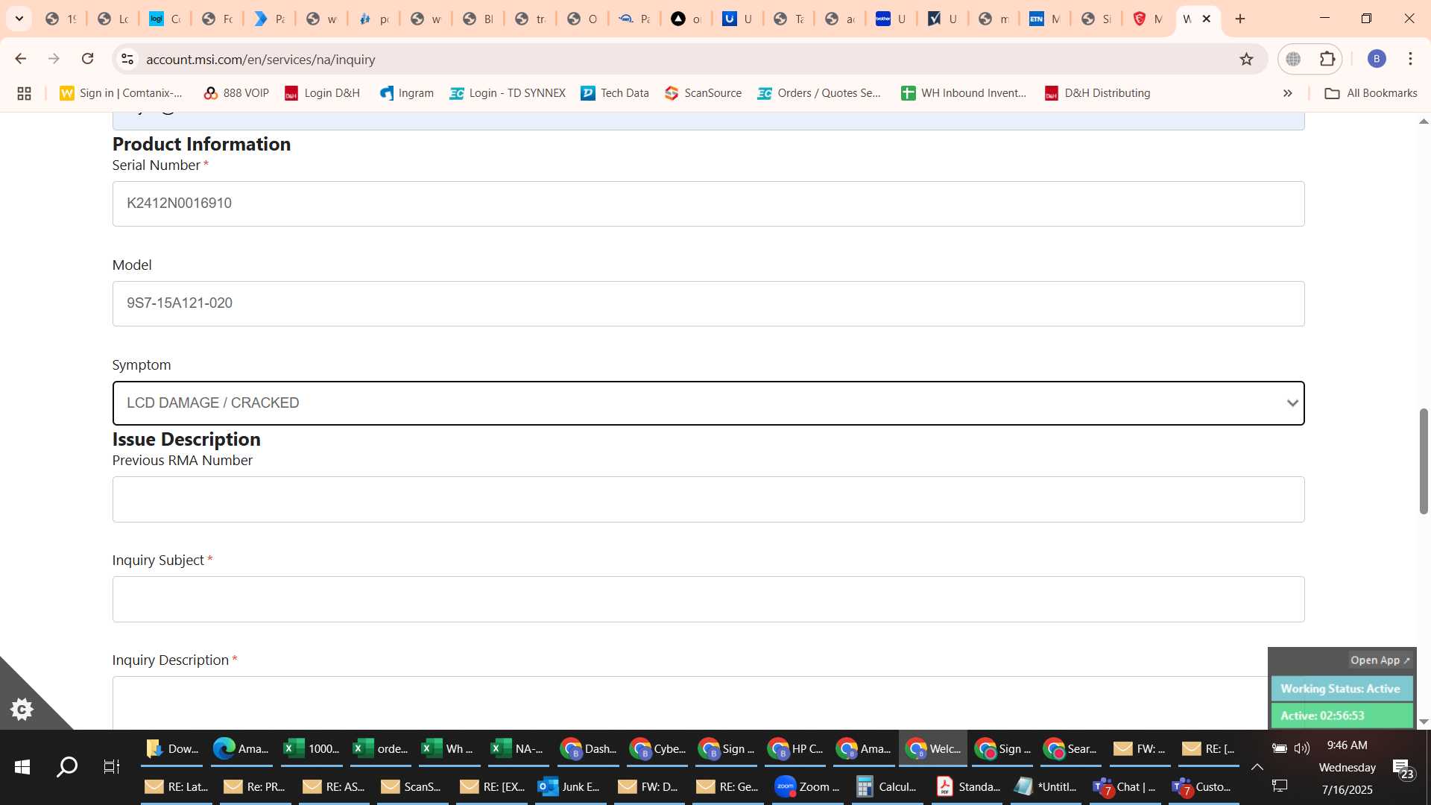The width and height of the screenshot is (1431, 805).
Task: Switch to Chrome Dash... taskbar window
Action: click(x=588, y=748)
